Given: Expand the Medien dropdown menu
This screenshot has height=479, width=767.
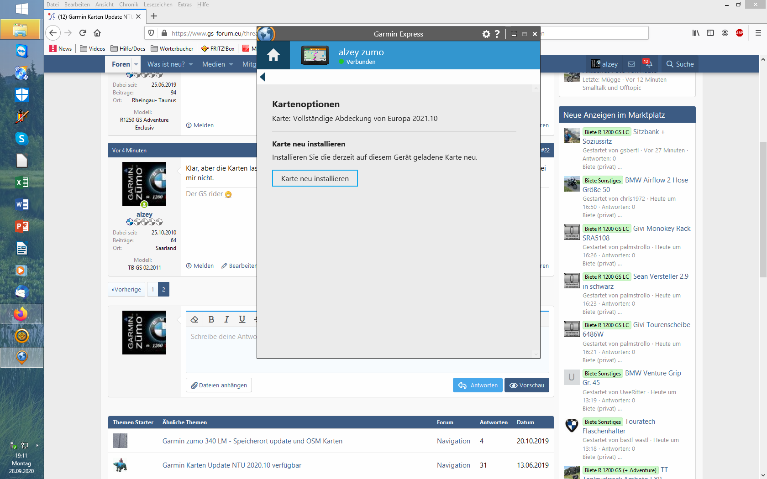Looking at the screenshot, I should [x=231, y=64].
